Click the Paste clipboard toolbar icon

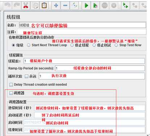pyautogui.click(x=44, y=5)
